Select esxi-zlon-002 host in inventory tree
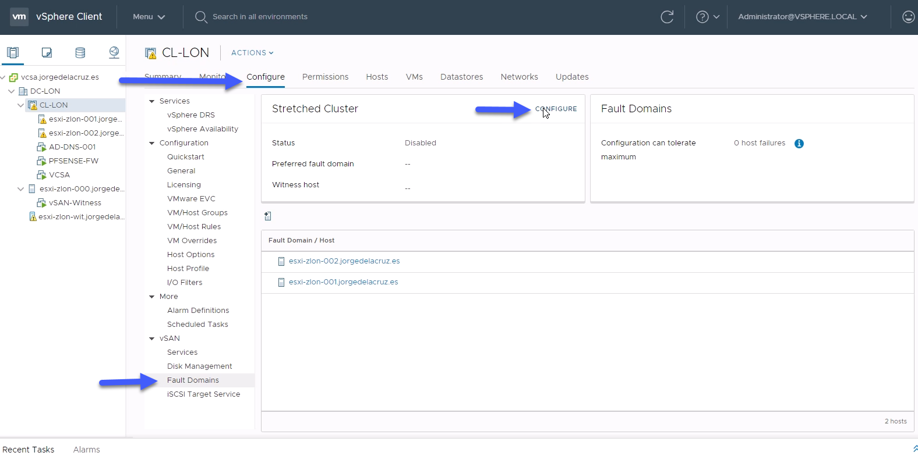918x456 pixels. click(x=86, y=133)
